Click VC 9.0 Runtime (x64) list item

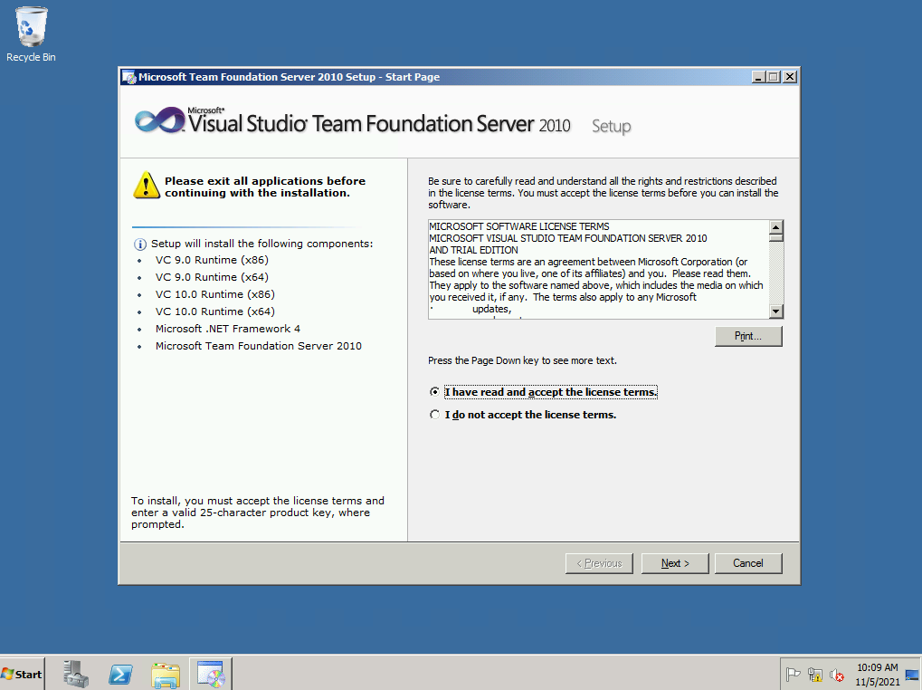(212, 277)
